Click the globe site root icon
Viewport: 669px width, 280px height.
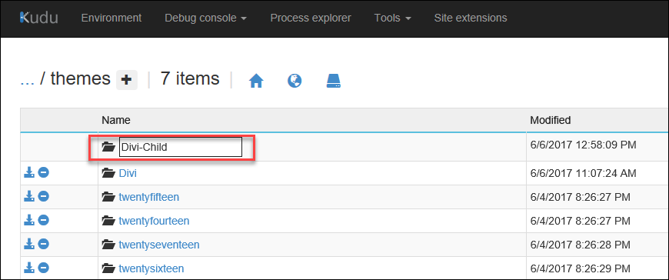coord(295,81)
